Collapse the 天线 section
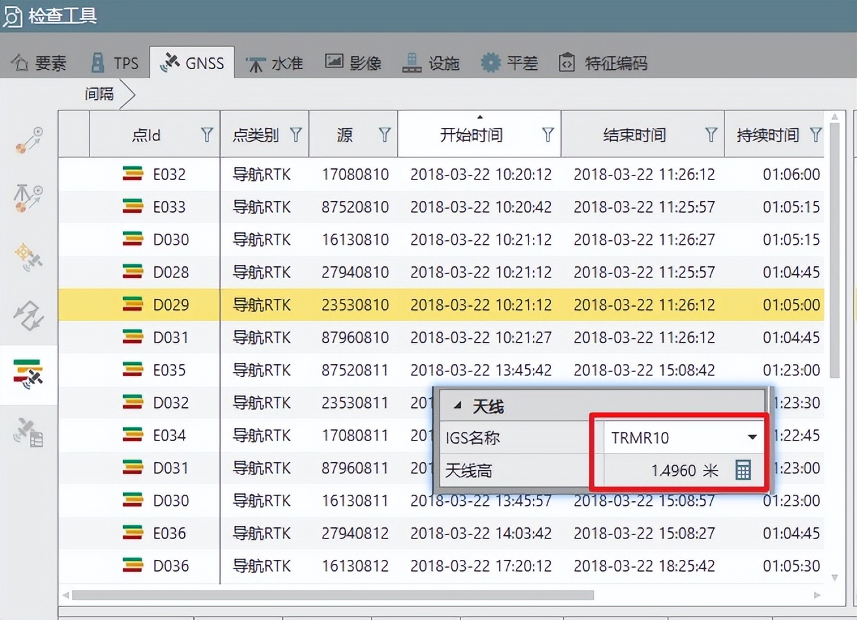Image resolution: width=857 pixels, height=620 pixels. pyautogui.click(x=457, y=406)
